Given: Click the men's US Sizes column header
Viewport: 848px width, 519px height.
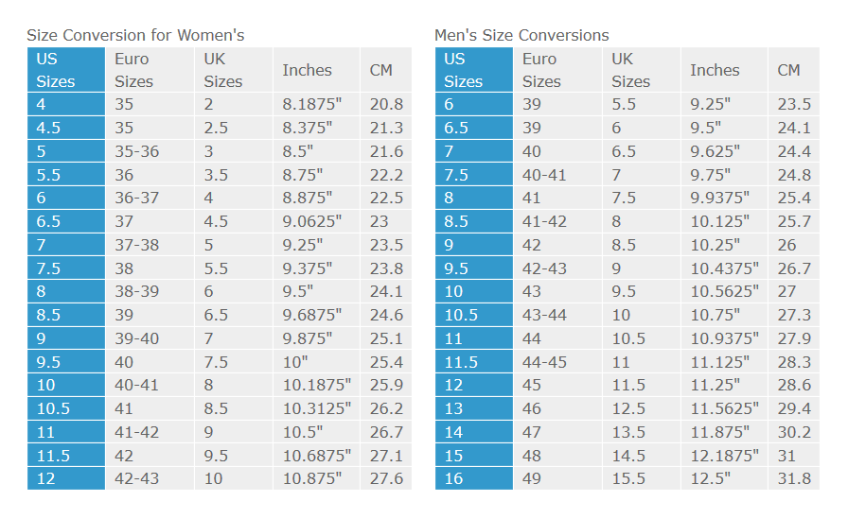Looking at the screenshot, I should tap(473, 70).
